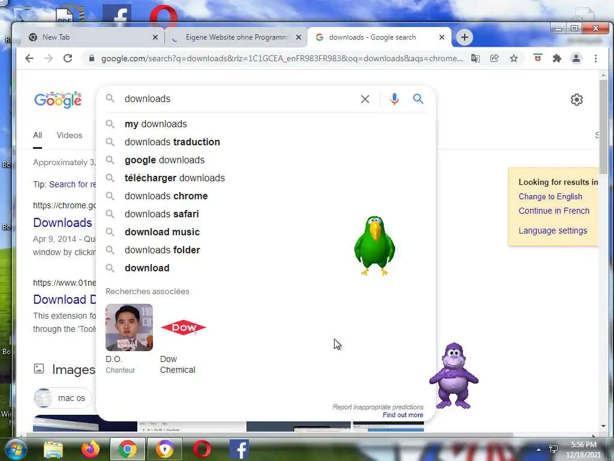Screen dimensions: 614x461
Task: Switch to Eigene Website ohne Programm tab
Action: (x=236, y=37)
